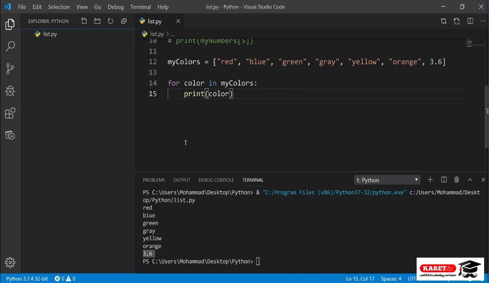Click the "red" string on line 12

pos(227,61)
